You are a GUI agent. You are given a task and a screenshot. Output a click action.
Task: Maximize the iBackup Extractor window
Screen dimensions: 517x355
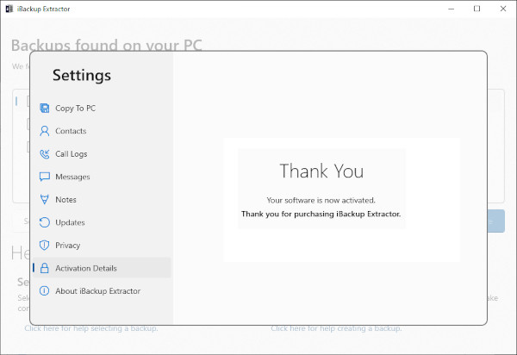(x=477, y=9)
